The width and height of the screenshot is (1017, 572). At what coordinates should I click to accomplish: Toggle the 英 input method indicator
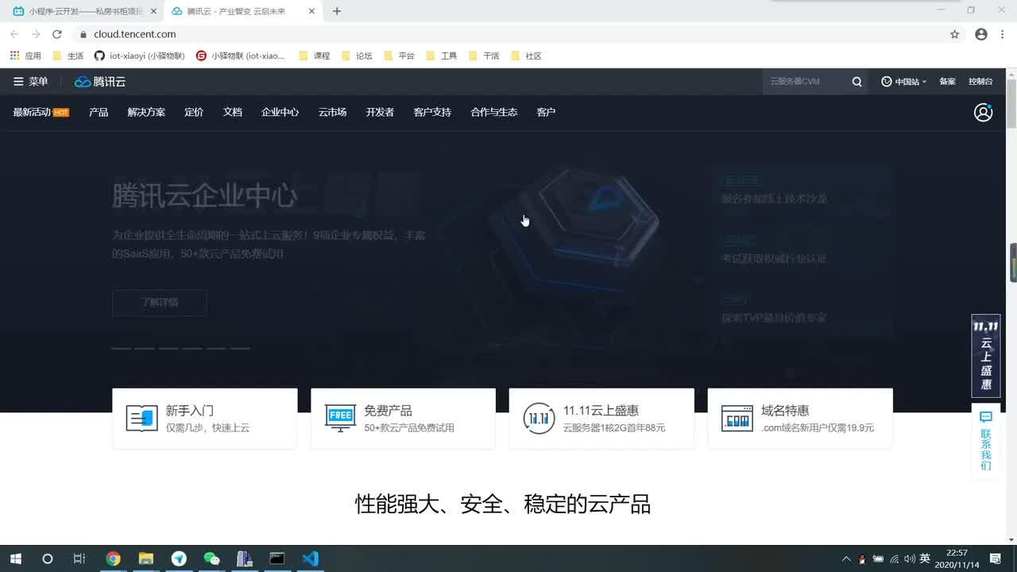(925, 558)
